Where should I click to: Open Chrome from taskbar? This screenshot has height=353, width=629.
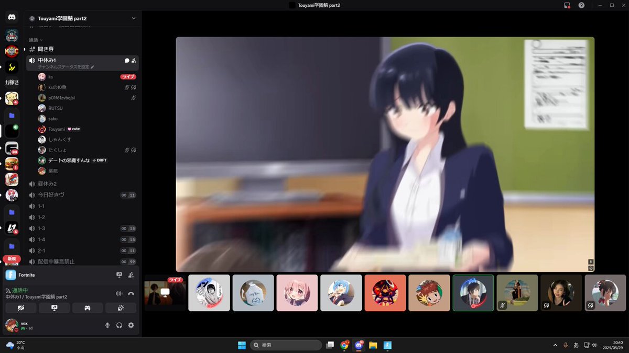point(344,345)
